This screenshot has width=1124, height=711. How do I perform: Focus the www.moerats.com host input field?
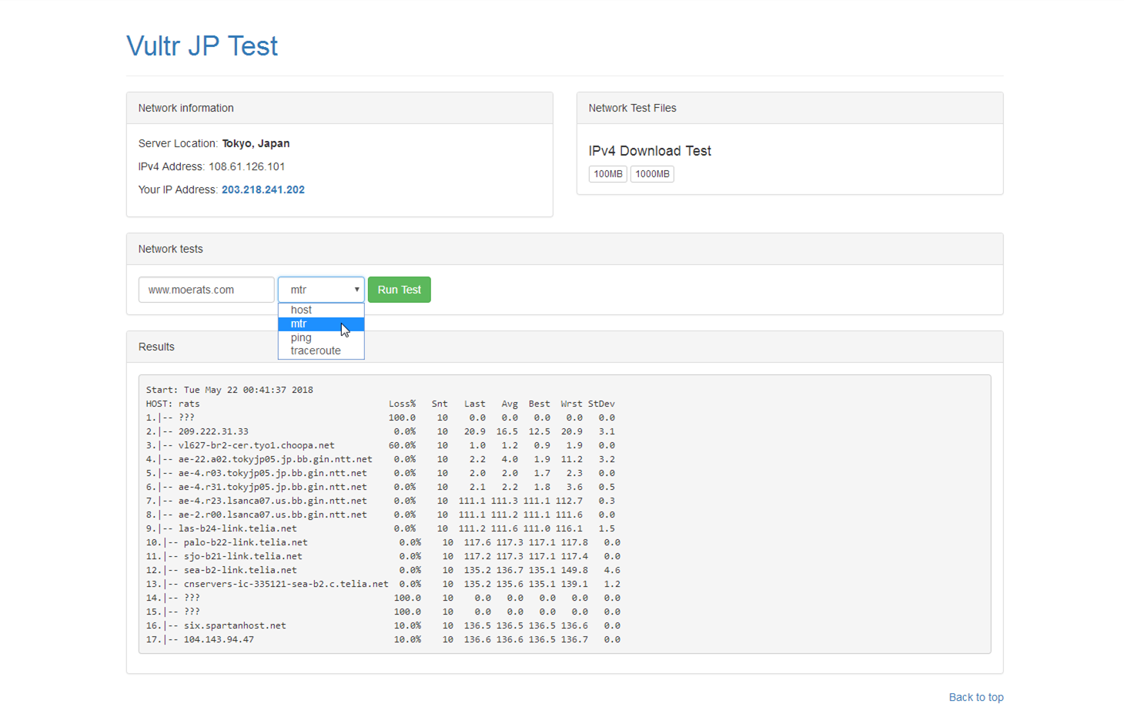(x=206, y=290)
